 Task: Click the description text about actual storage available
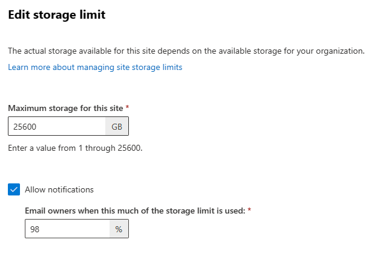pyautogui.click(x=186, y=51)
